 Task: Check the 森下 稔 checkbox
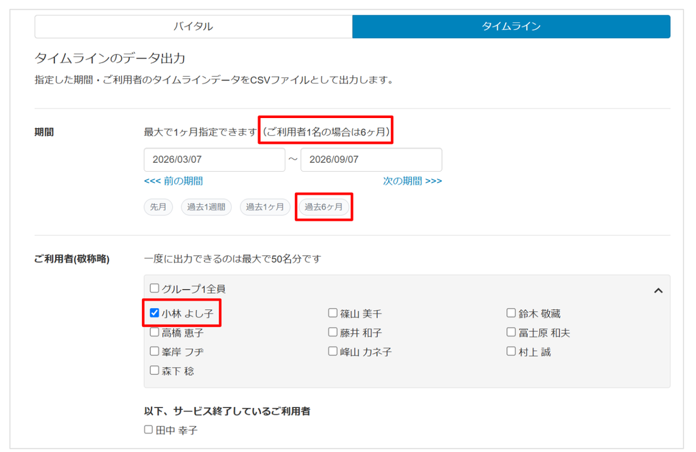pyautogui.click(x=154, y=370)
